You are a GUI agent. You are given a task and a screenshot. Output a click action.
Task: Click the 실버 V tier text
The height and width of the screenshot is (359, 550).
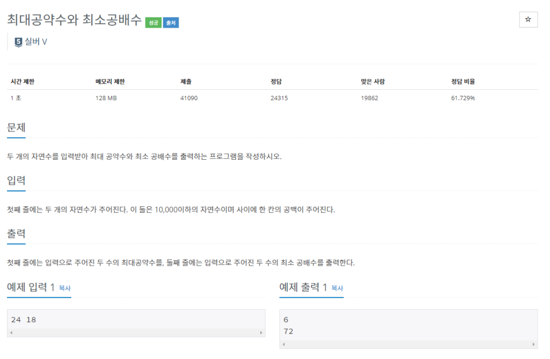pyautogui.click(x=36, y=42)
